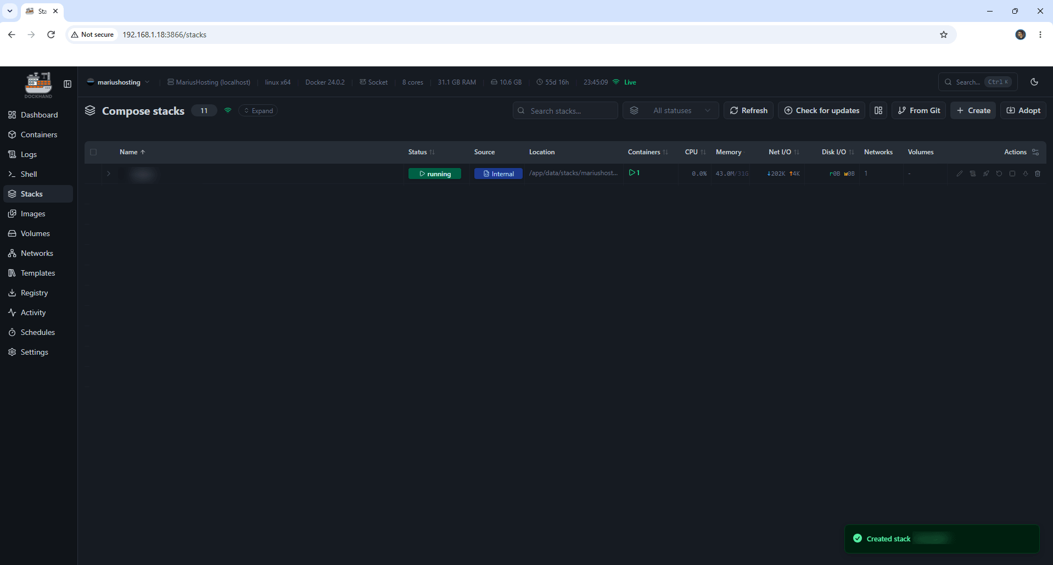Sort by CPU column
This screenshot has height=565, width=1053.
695,152
